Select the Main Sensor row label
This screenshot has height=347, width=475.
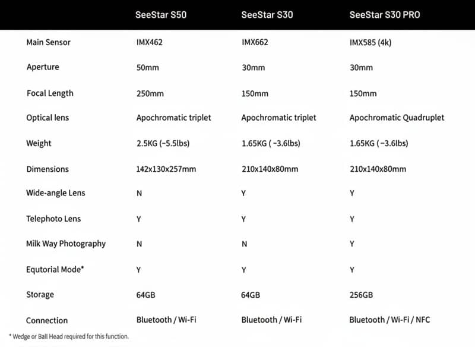click(x=48, y=42)
